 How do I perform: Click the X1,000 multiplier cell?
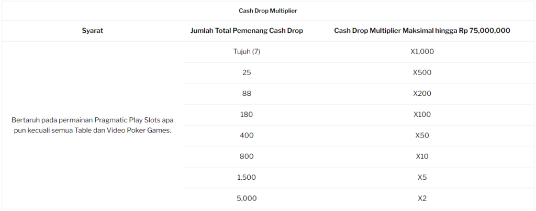pos(422,52)
